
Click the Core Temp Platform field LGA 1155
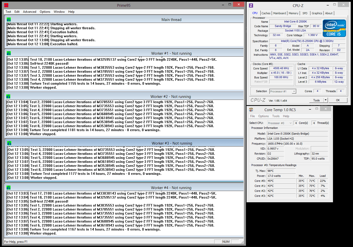[297, 139]
